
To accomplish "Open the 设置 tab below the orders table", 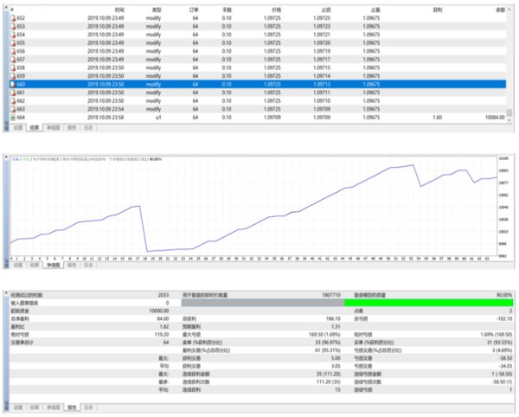I will pyautogui.click(x=17, y=126).
